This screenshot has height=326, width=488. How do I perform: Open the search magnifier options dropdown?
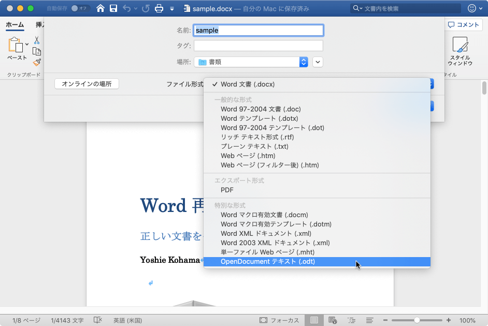pyautogui.click(x=357, y=8)
